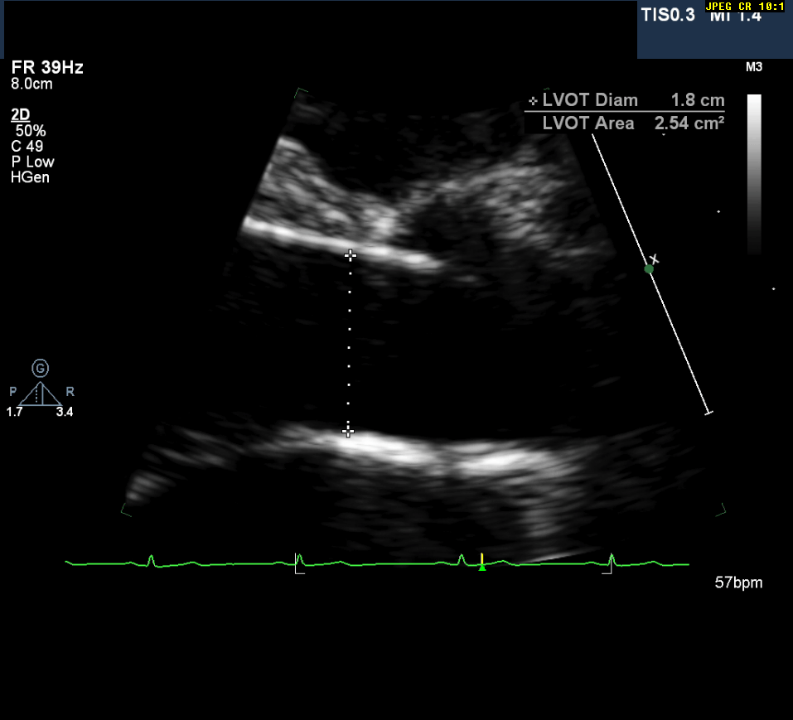This screenshot has width=793, height=720.
Task: Click the yellow frame marker on the ECG
Action: coord(481,562)
